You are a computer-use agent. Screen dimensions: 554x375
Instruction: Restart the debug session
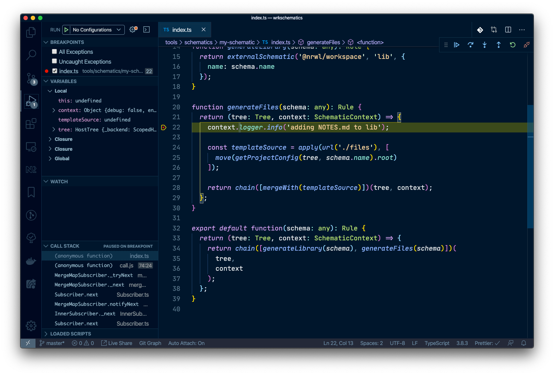(x=512, y=45)
